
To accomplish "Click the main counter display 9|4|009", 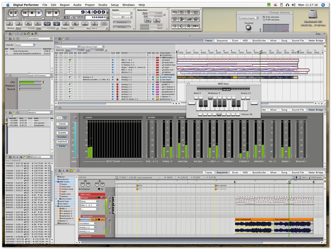I will click(x=86, y=12).
